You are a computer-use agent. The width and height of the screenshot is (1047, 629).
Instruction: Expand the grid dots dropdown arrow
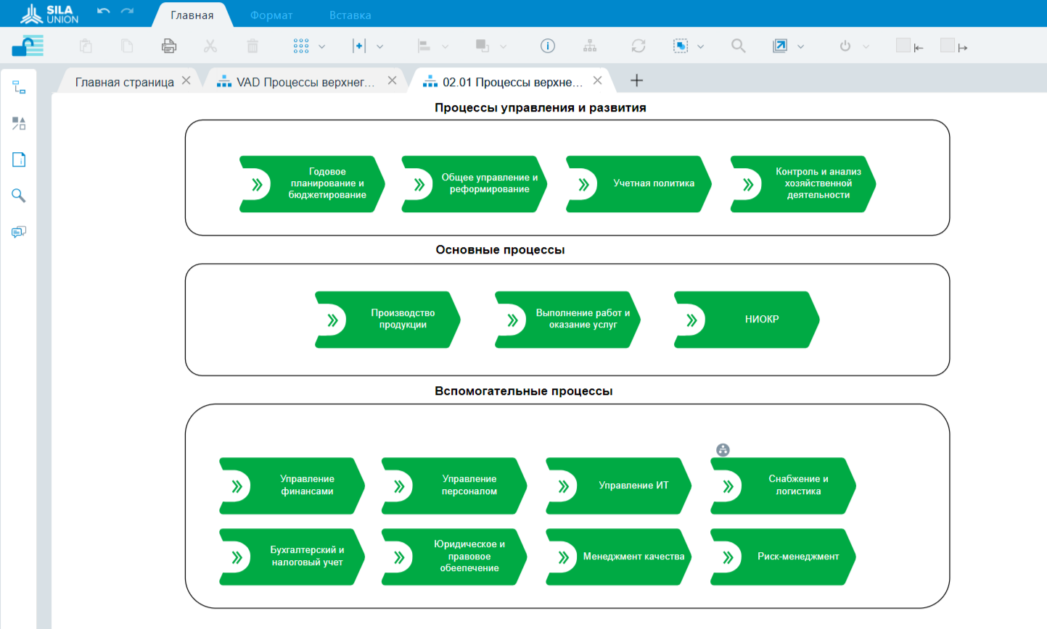tap(321, 47)
